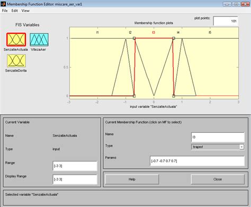Click the FIS Variables heading
The height and width of the screenshot is (207, 251).
(x=28, y=25)
